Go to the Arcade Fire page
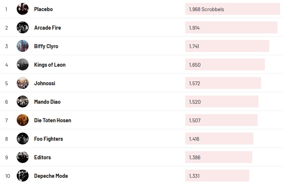This screenshot has width=283, height=183. pyautogui.click(x=48, y=28)
